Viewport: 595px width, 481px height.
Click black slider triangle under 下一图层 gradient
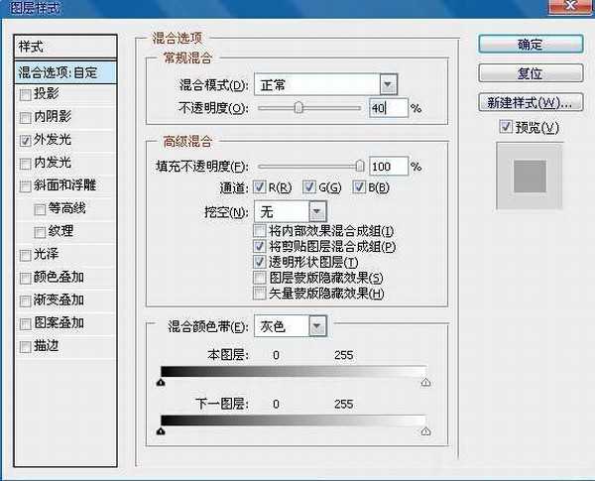tap(161, 431)
